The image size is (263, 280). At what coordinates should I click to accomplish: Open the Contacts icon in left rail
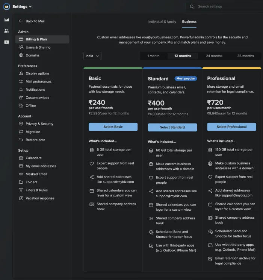tap(7, 31)
